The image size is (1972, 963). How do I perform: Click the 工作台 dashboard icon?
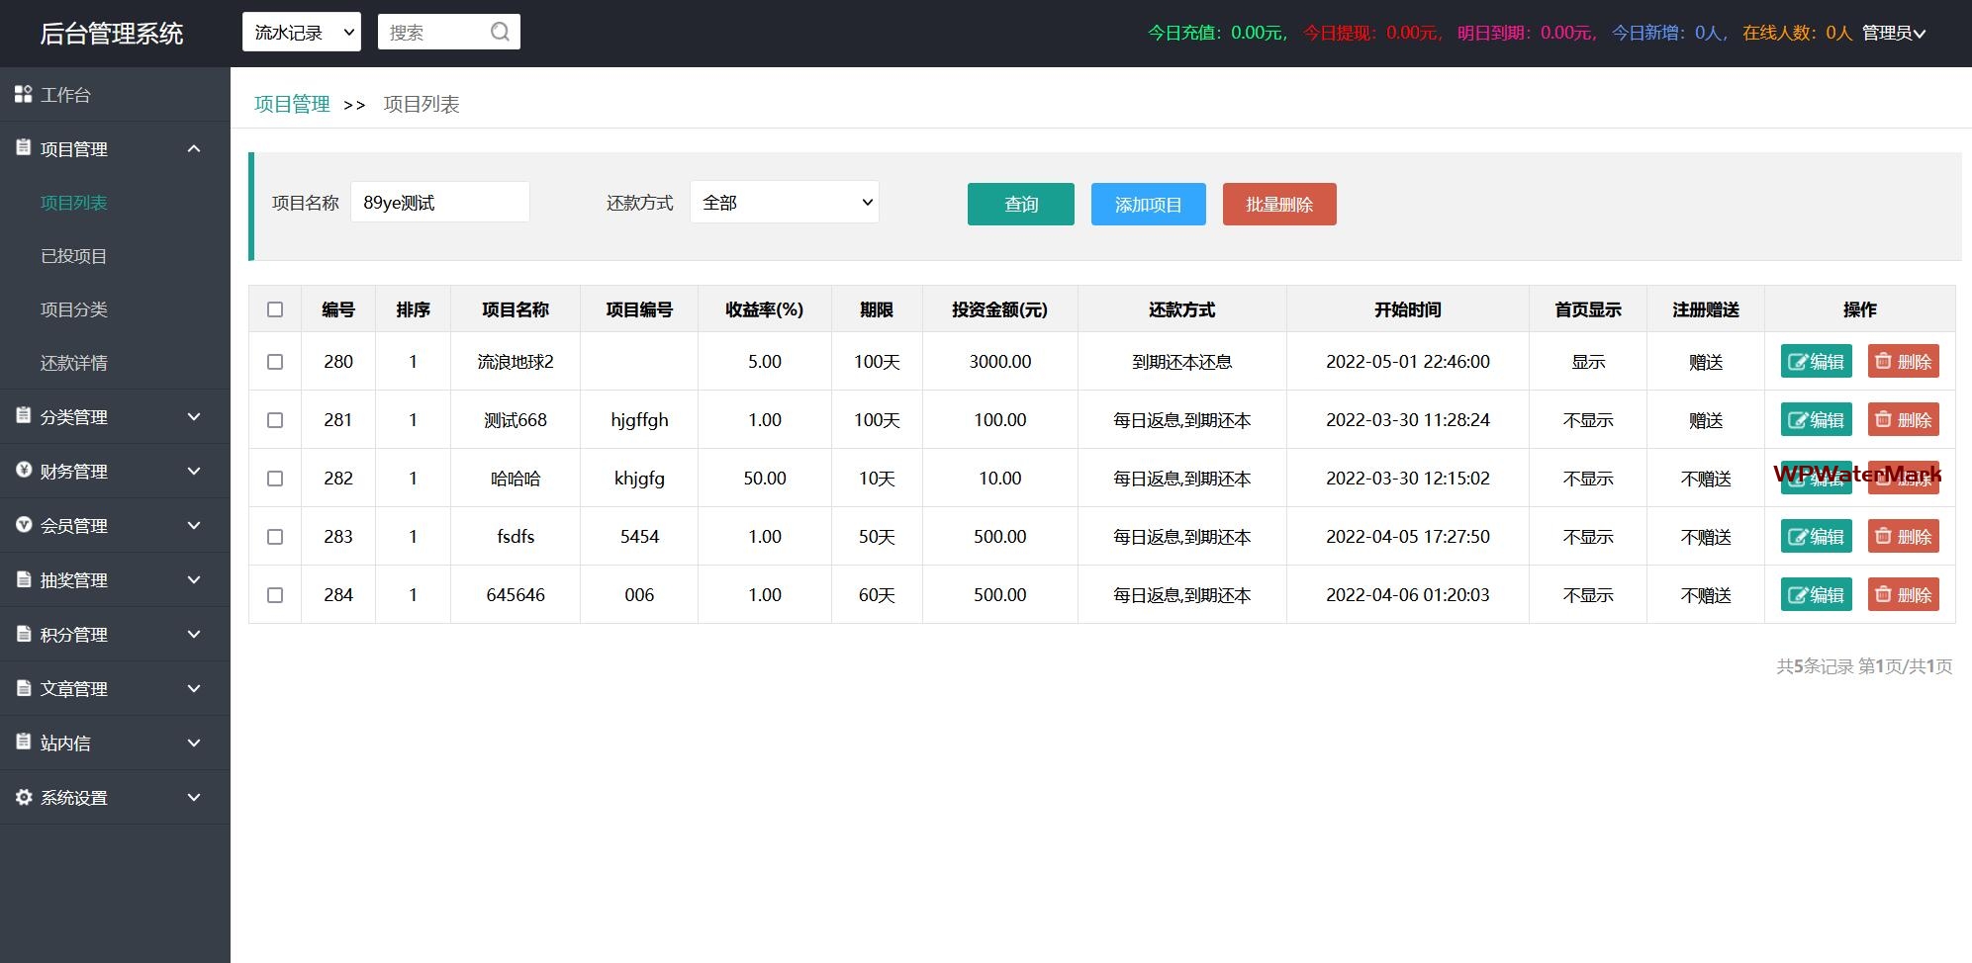click(24, 95)
